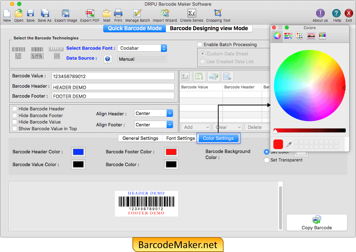Click the data list icon with blue arrow
This screenshot has height=252, width=356.
[227, 77]
